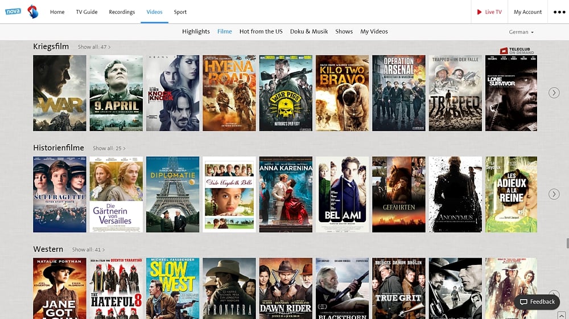Open the Anna Karenina poster
Screen dimensions: 569x319
286,194
